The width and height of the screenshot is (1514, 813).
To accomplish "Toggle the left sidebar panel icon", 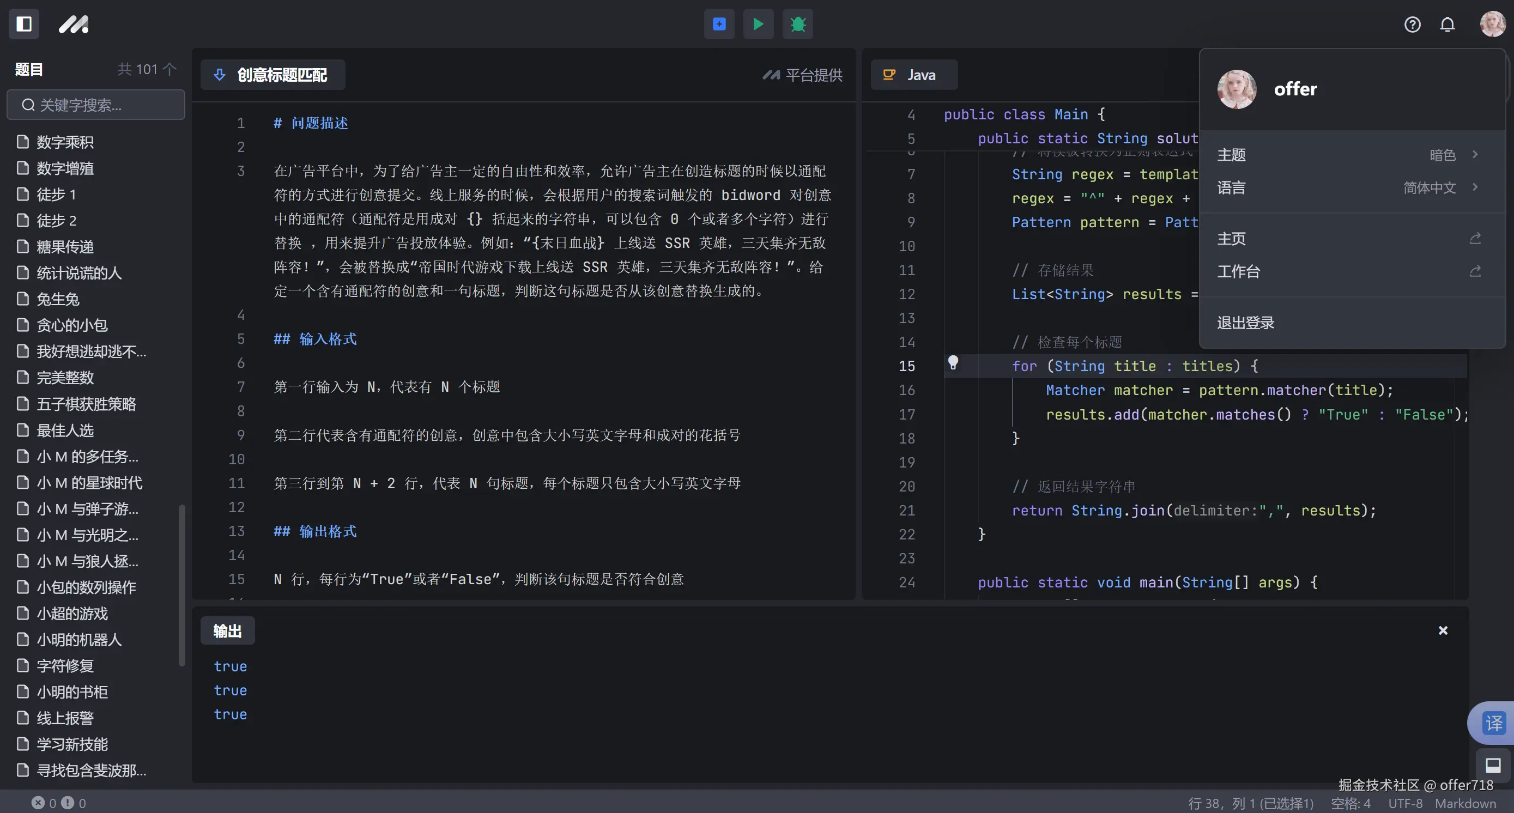I will tap(24, 24).
